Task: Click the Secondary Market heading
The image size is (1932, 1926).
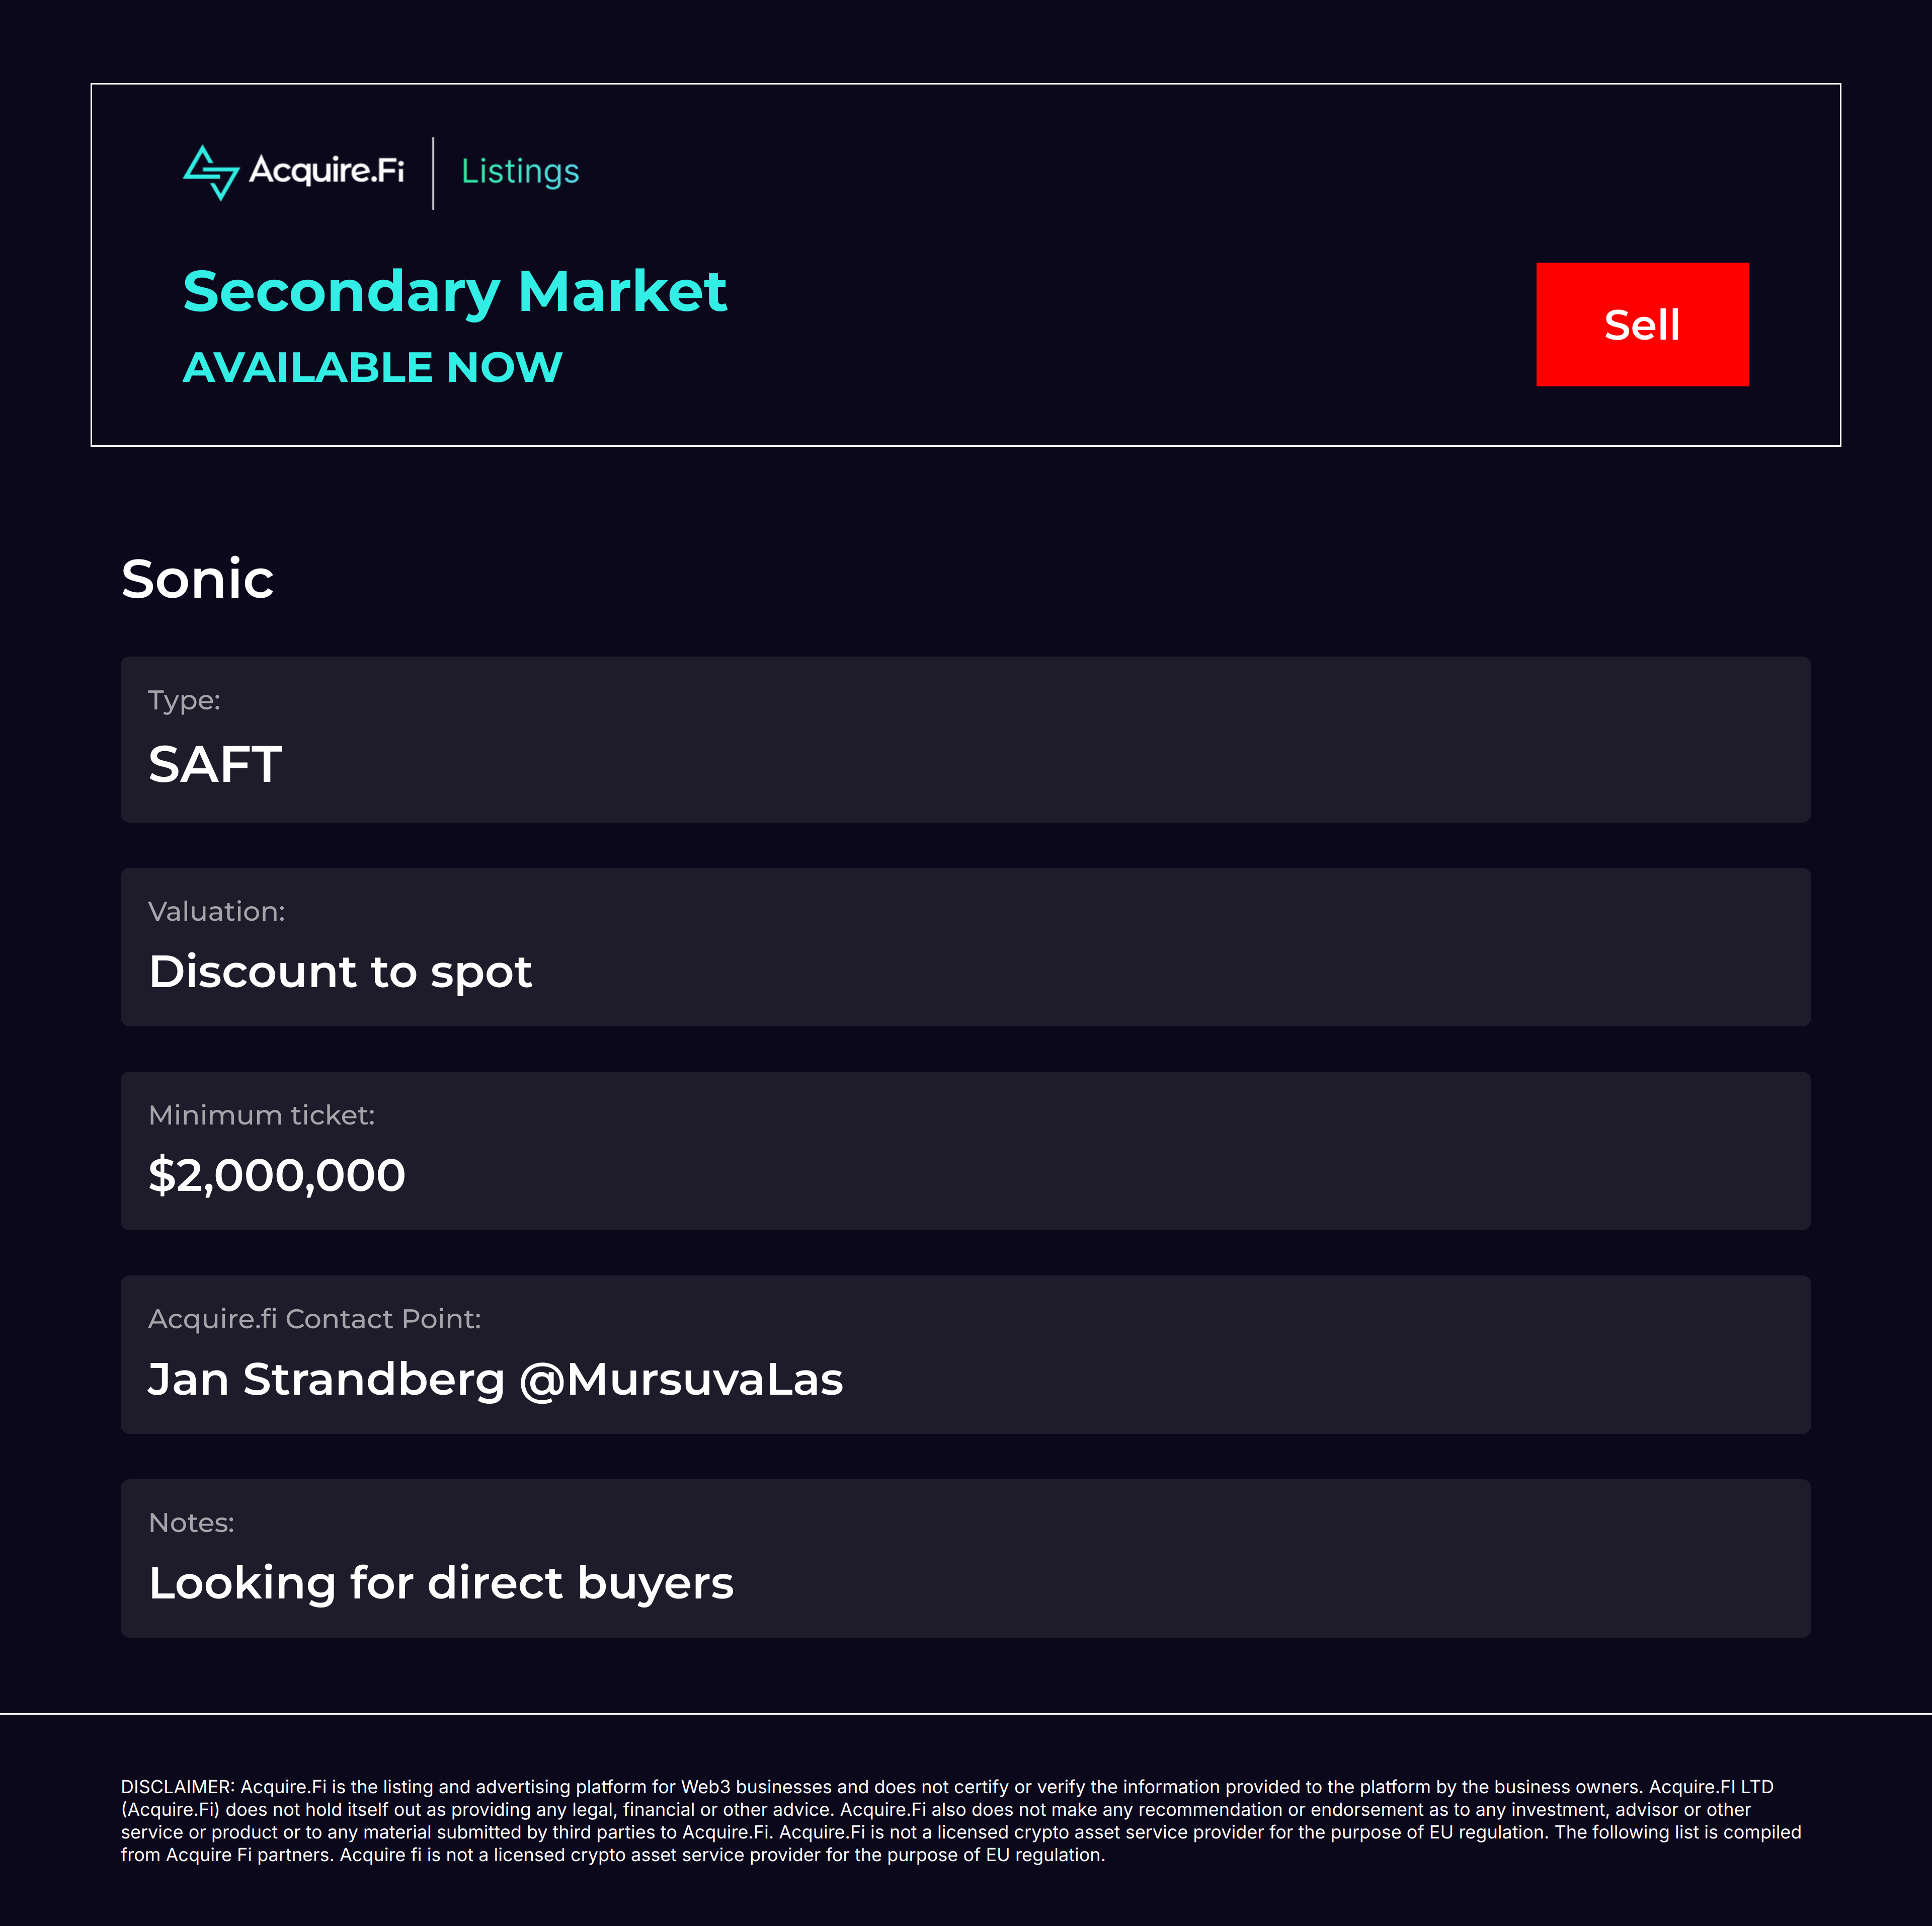Action: click(455, 292)
